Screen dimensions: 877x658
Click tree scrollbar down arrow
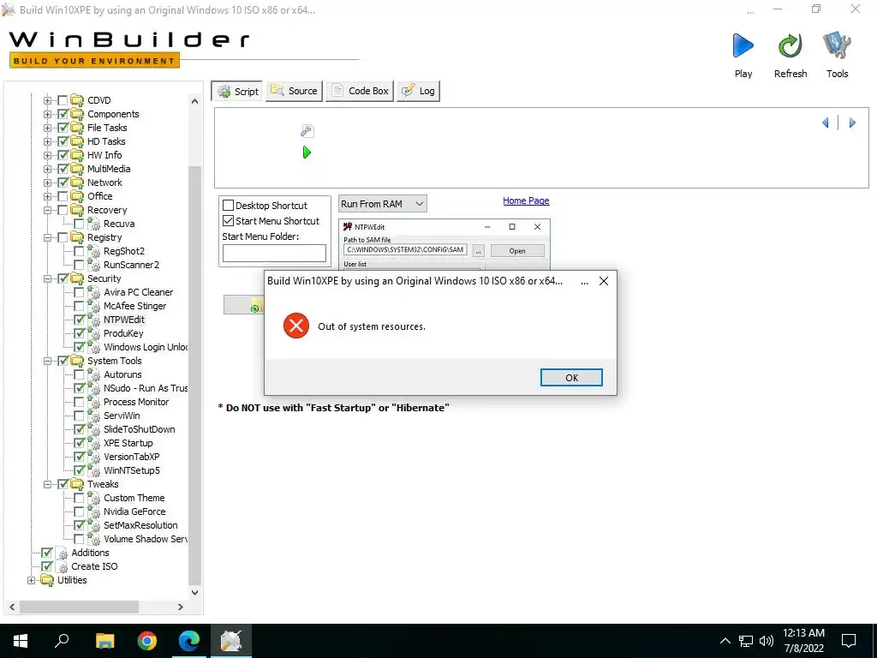tap(194, 593)
